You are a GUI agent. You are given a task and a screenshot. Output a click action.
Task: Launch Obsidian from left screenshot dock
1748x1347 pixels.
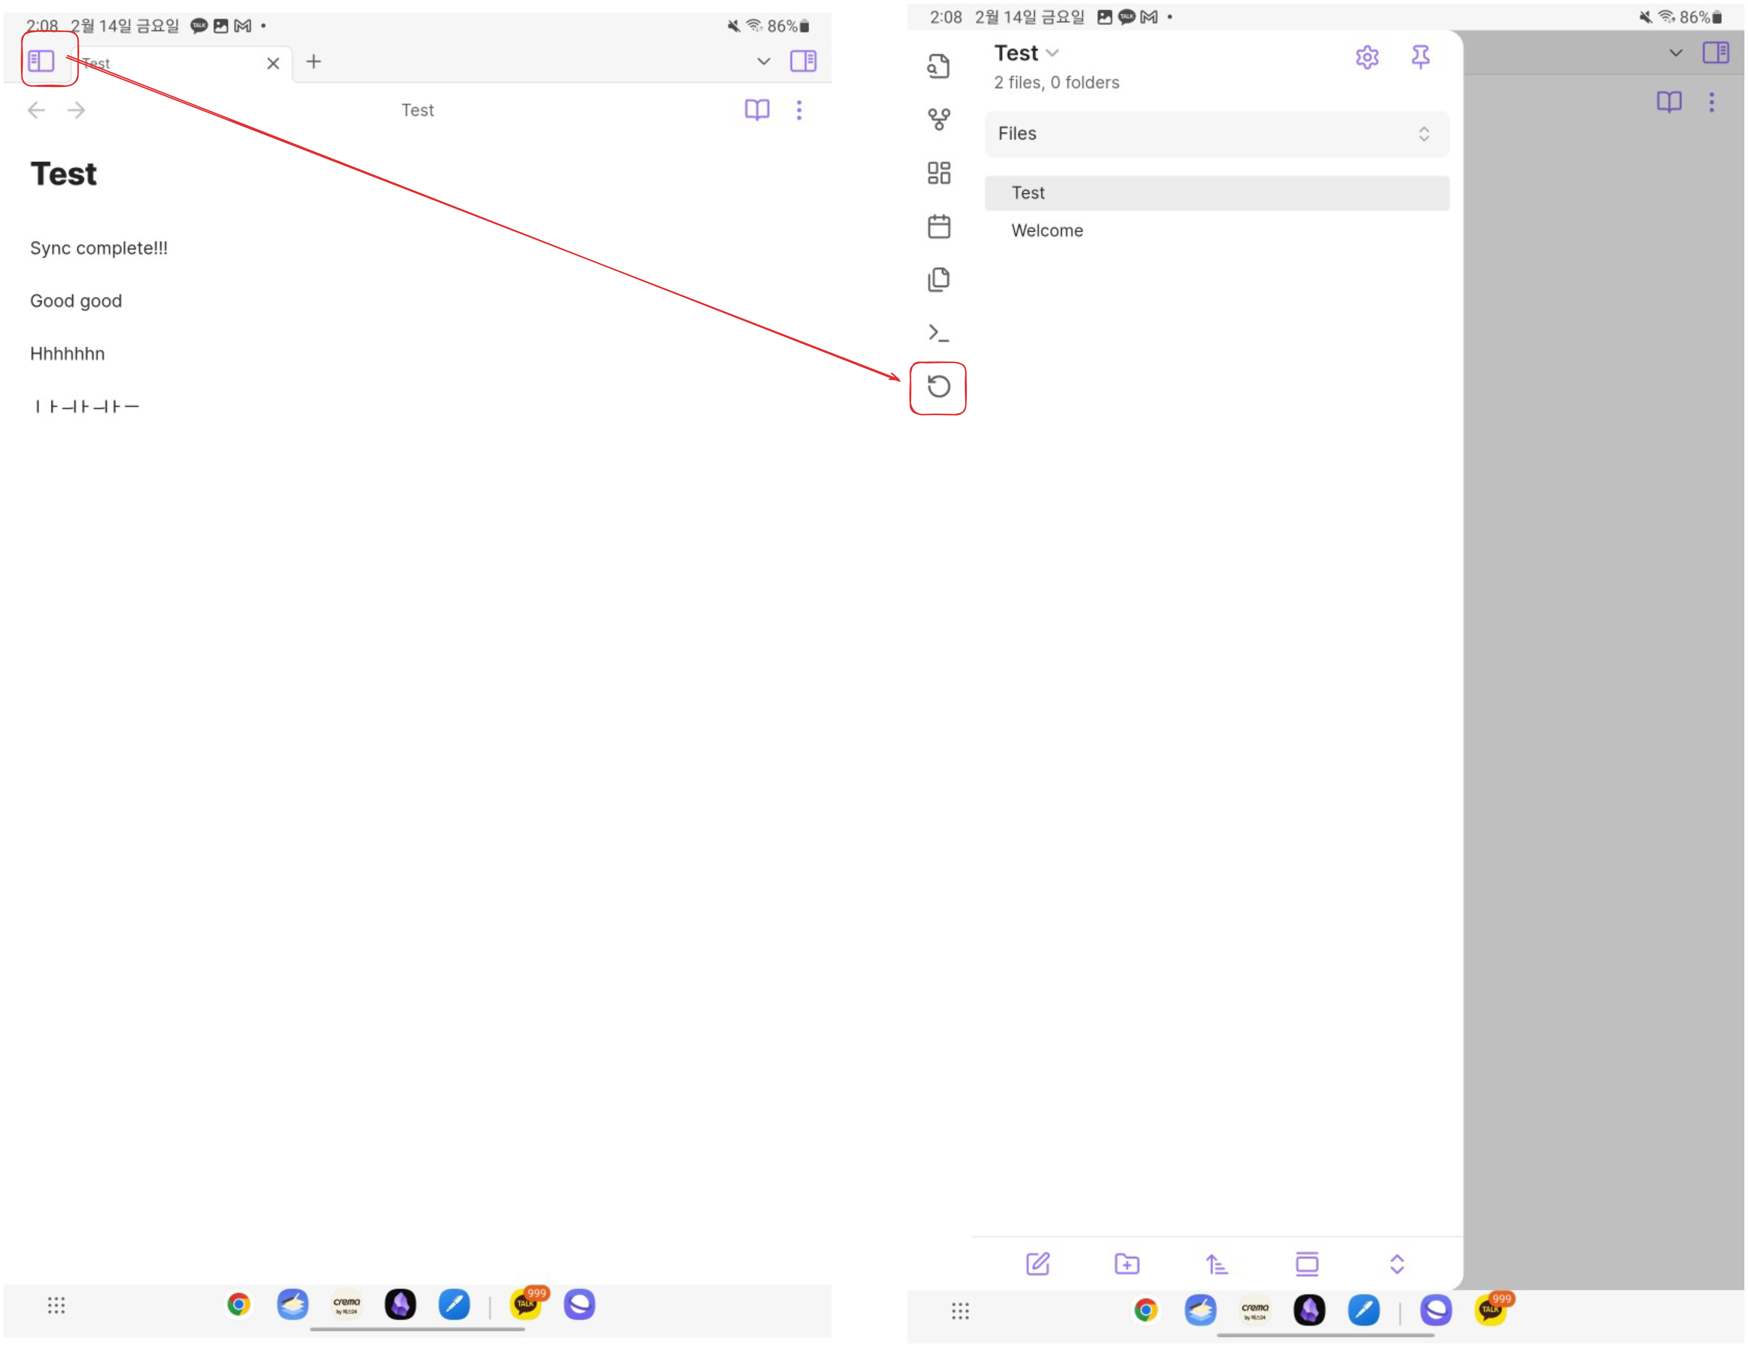pos(400,1305)
